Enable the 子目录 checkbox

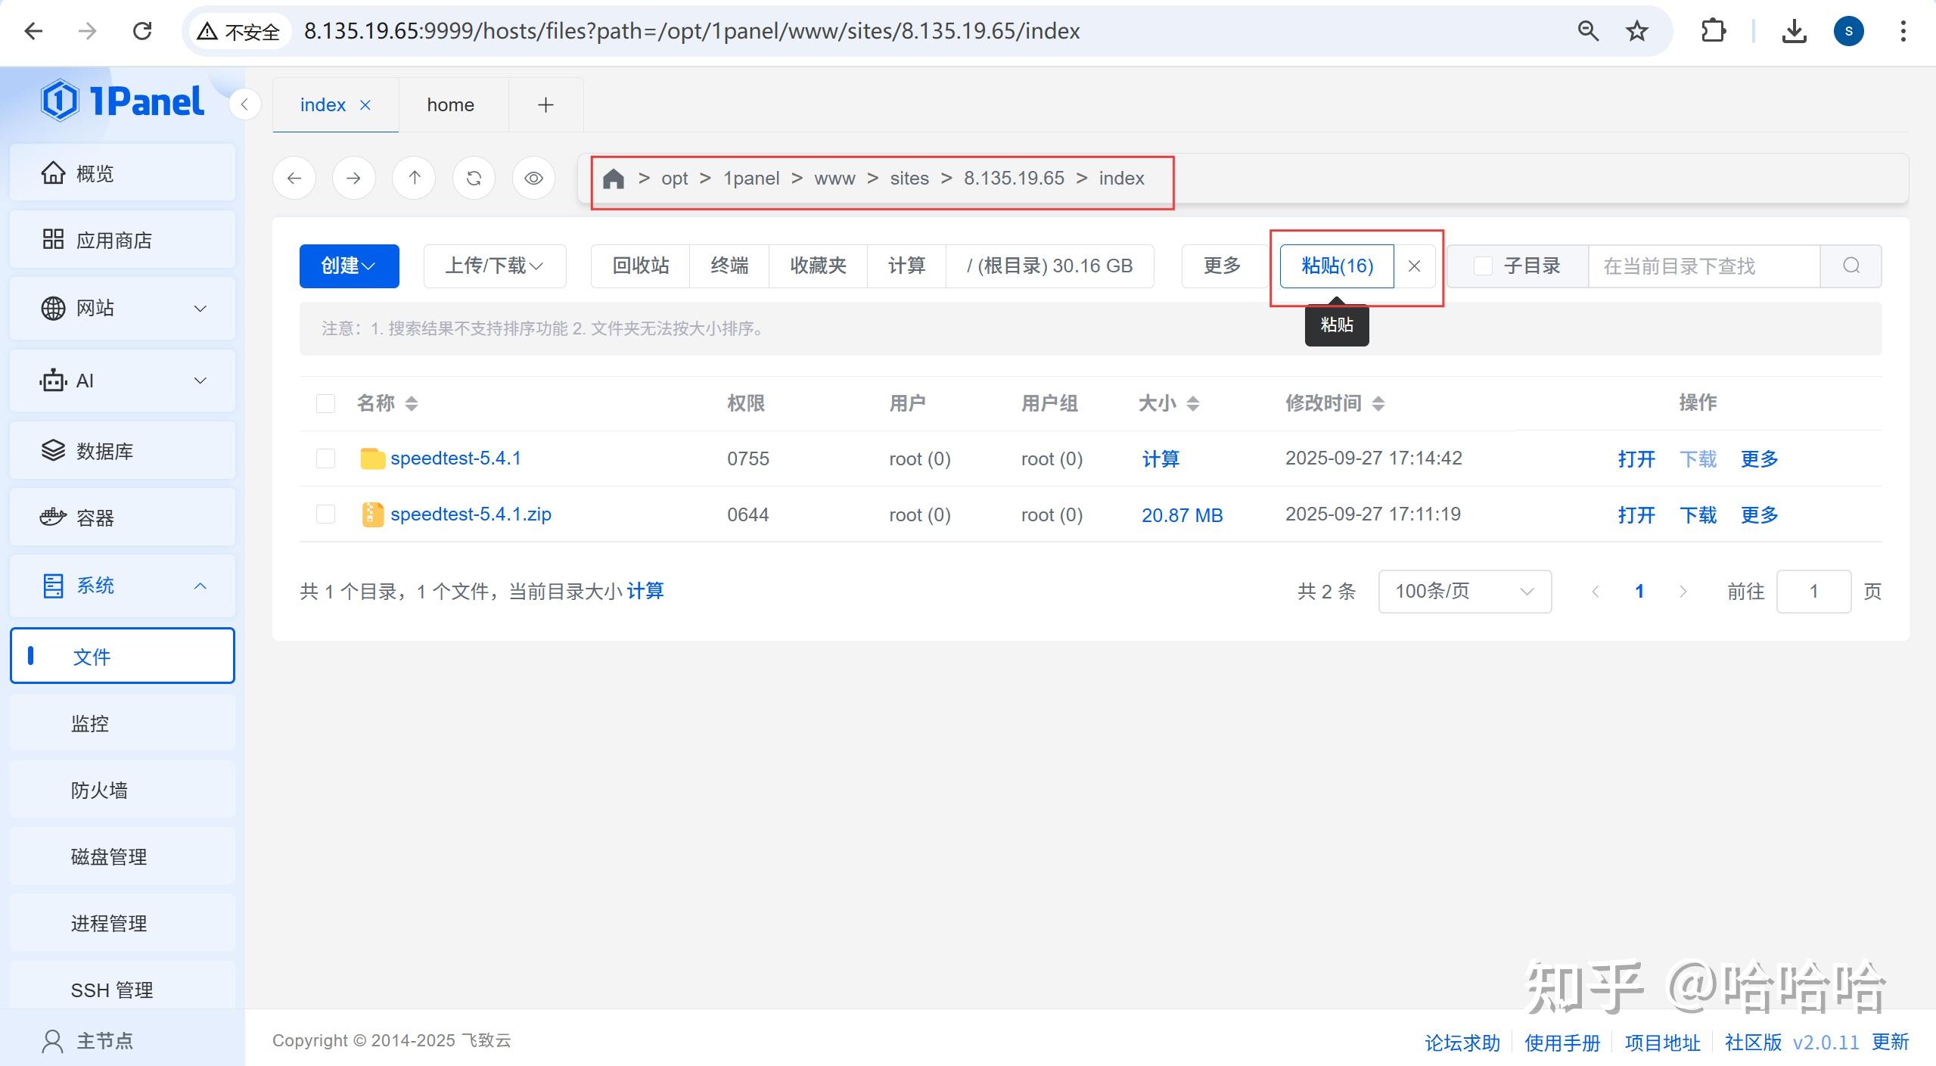1482,266
